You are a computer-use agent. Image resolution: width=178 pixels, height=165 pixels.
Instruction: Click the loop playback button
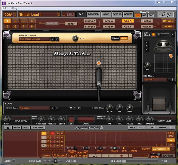[x=95, y=156]
